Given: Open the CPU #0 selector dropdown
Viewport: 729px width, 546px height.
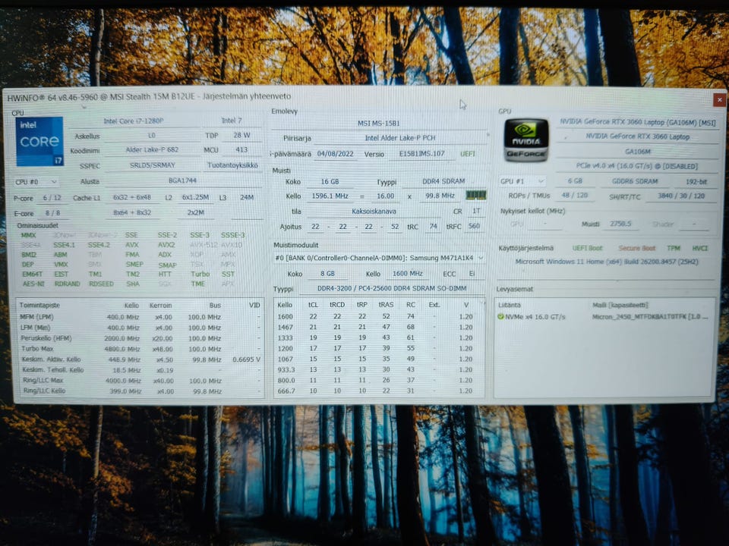Looking at the screenshot, I should [36, 181].
